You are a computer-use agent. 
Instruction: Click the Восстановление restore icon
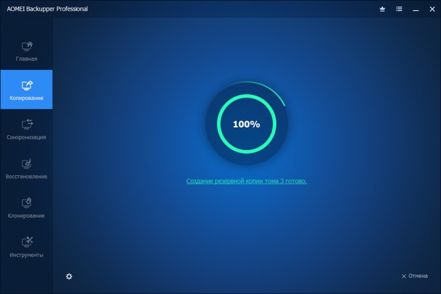point(27,164)
